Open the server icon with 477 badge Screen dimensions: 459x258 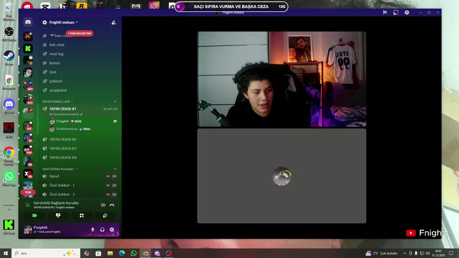tap(28, 99)
